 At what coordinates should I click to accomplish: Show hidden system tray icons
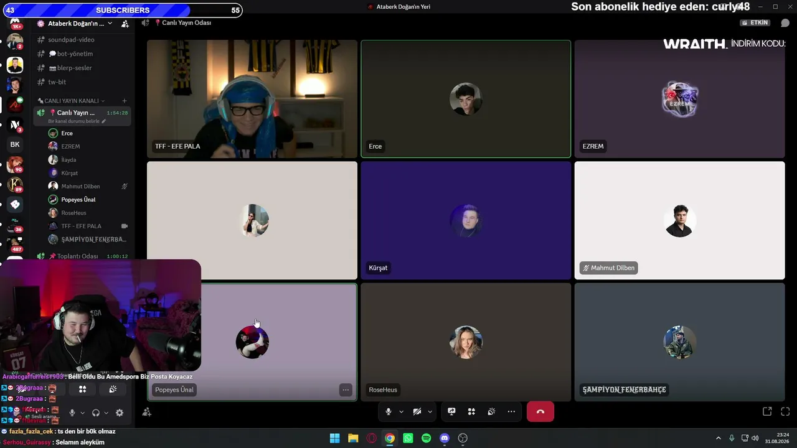click(x=719, y=438)
